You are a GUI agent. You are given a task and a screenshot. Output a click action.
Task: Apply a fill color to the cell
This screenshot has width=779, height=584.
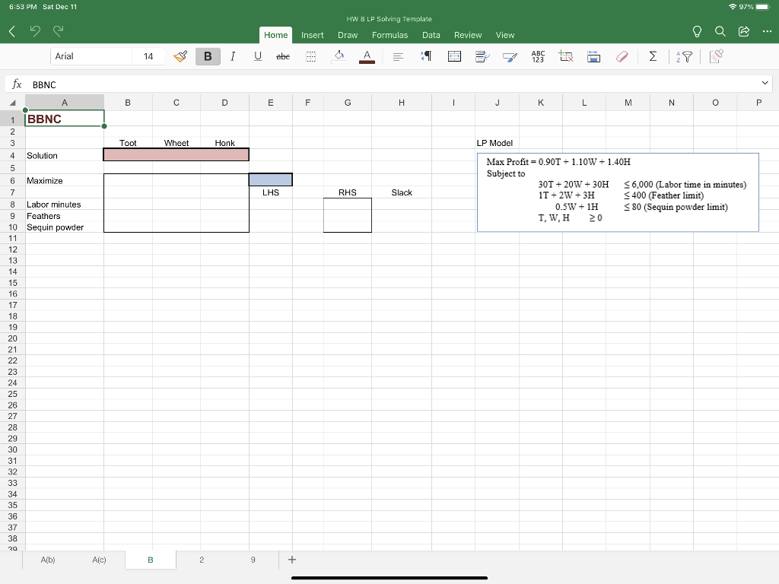[339, 56]
